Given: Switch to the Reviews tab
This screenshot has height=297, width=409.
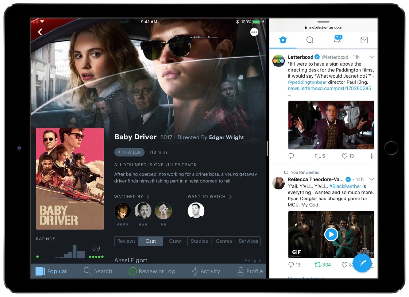Looking at the screenshot, I should [126, 241].
